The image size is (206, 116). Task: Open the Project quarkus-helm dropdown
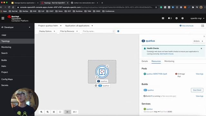pos(50,26)
